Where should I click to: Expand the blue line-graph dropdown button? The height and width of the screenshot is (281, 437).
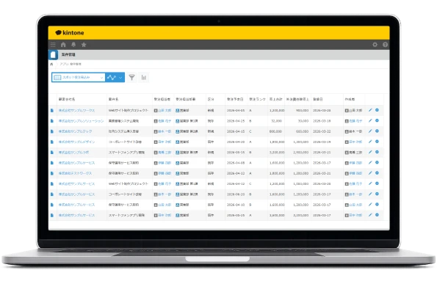click(115, 78)
